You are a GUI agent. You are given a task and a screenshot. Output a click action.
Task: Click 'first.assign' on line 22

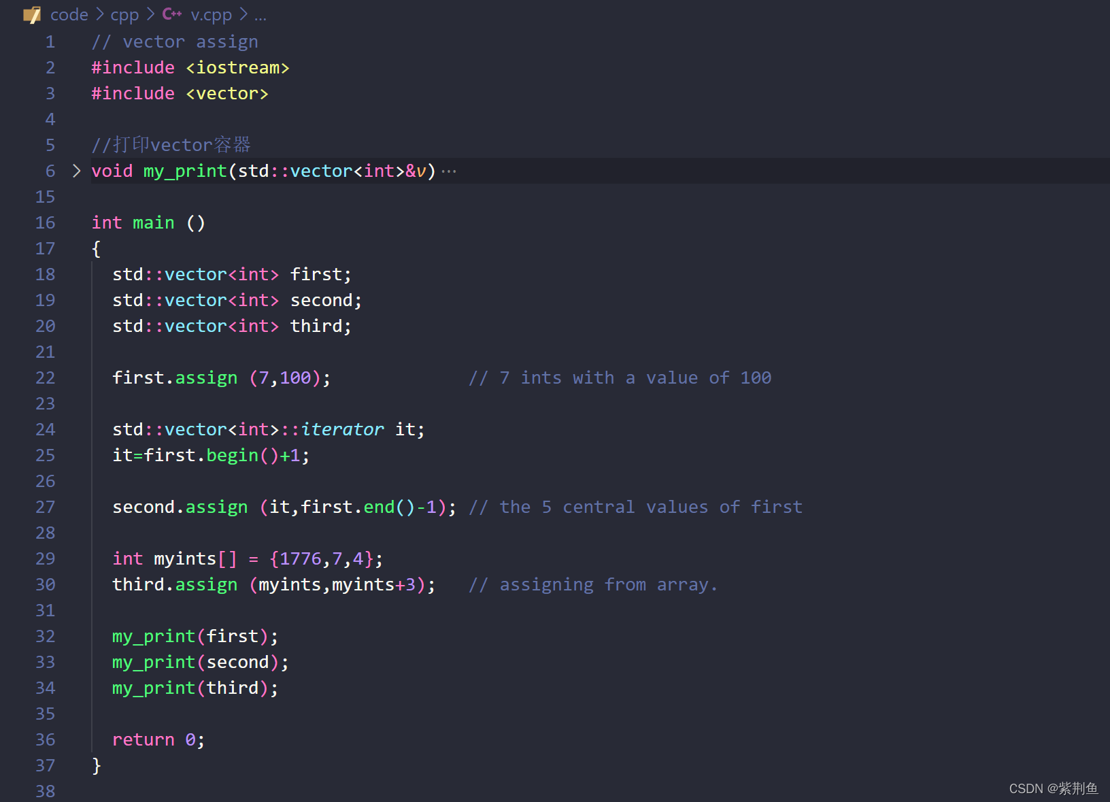[x=175, y=378]
